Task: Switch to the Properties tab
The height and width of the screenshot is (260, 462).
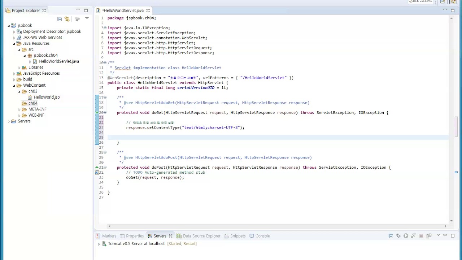Action: point(132,236)
